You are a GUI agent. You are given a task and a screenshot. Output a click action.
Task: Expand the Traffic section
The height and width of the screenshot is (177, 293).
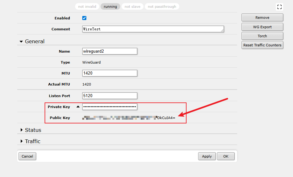(x=21, y=141)
